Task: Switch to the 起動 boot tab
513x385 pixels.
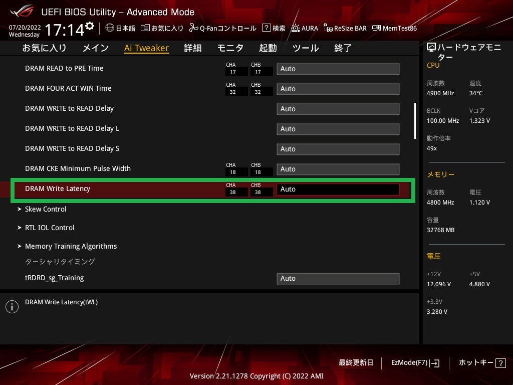Action: (x=268, y=48)
